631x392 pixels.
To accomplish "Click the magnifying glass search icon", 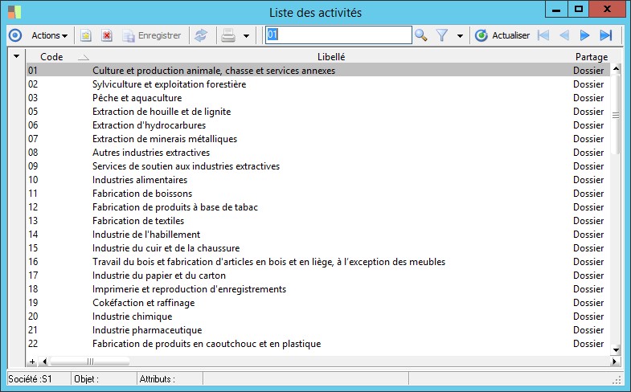I will pos(421,35).
